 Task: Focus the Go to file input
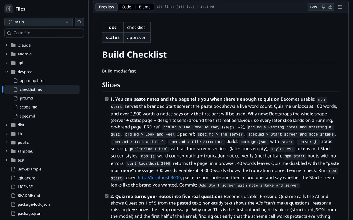pos(44,33)
